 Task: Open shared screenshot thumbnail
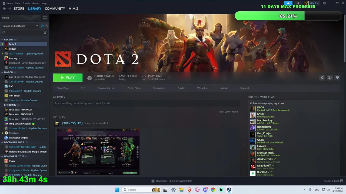coord(98,152)
